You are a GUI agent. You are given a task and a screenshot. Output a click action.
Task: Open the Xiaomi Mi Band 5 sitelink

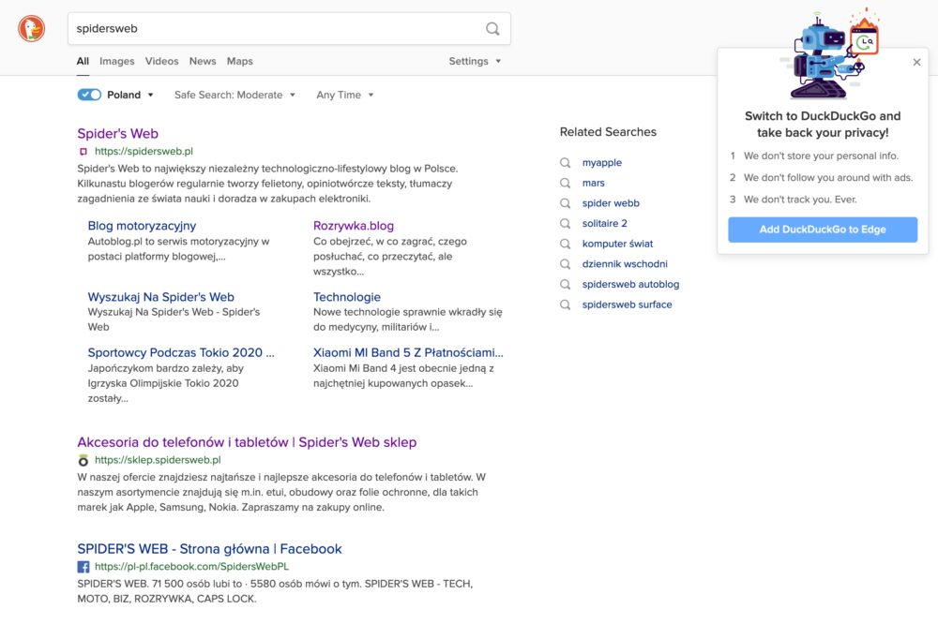coord(409,352)
